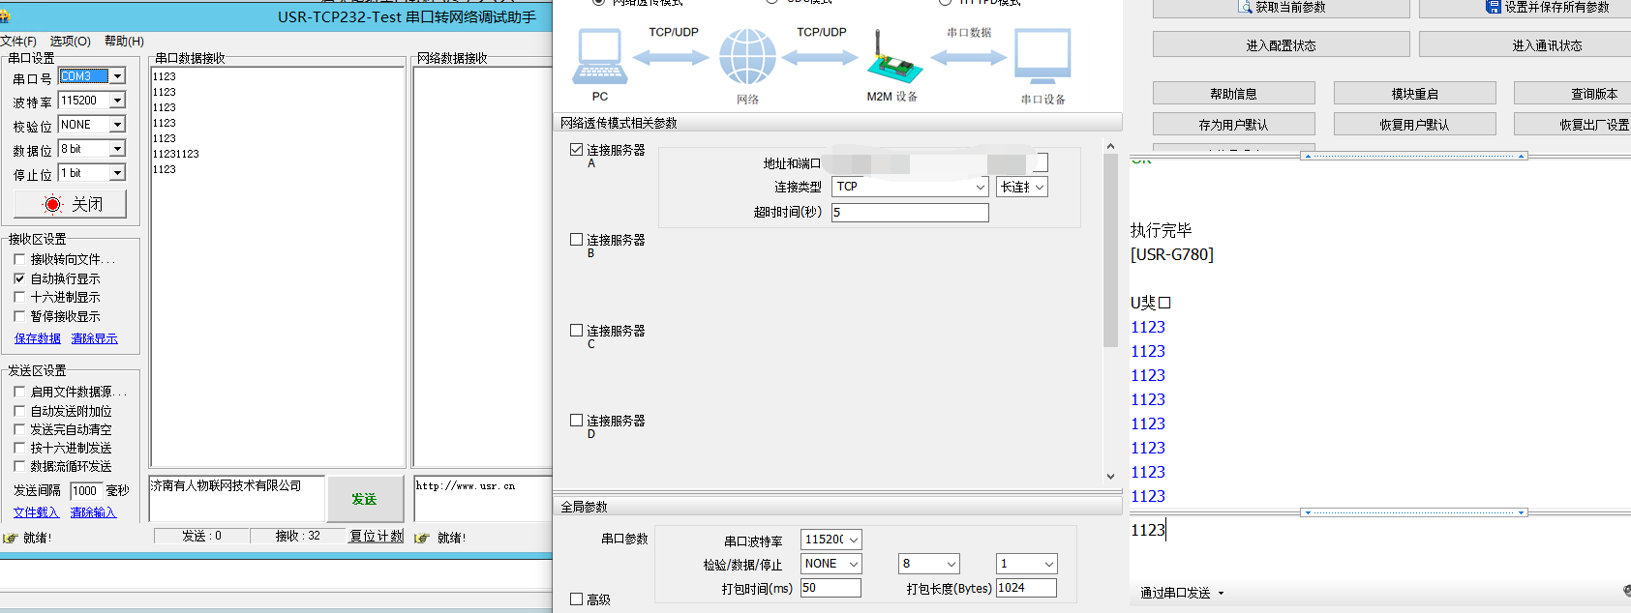Click the serial device monitor icon
Screen dimensions: 1631x613
point(1042,57)
